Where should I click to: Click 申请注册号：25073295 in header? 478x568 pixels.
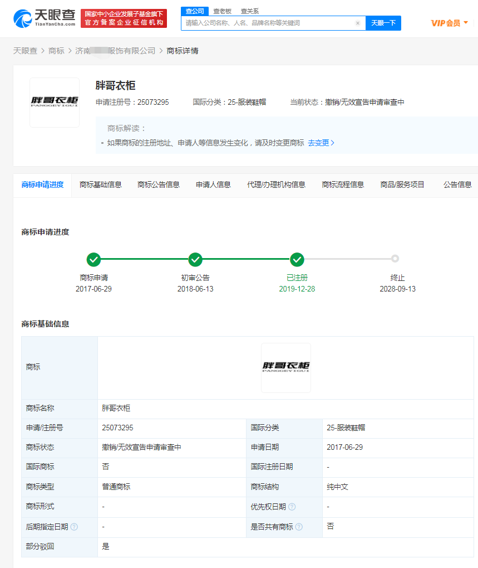(132, 102)
